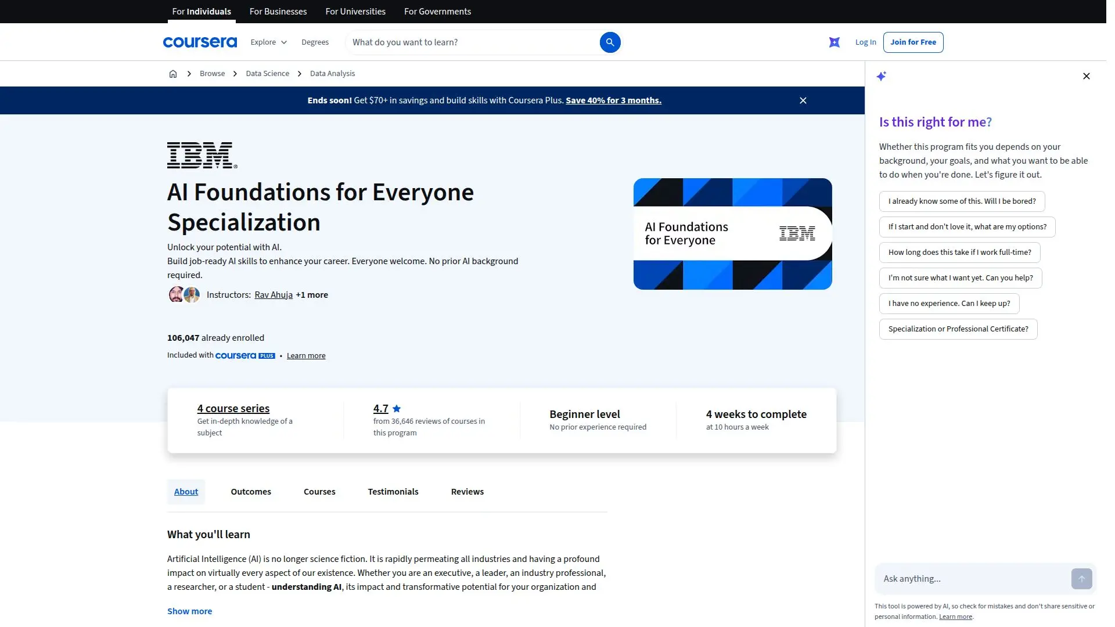Click '+1 more' instructors
This screenshot has width=1115, height=627.
pos(312,295)
